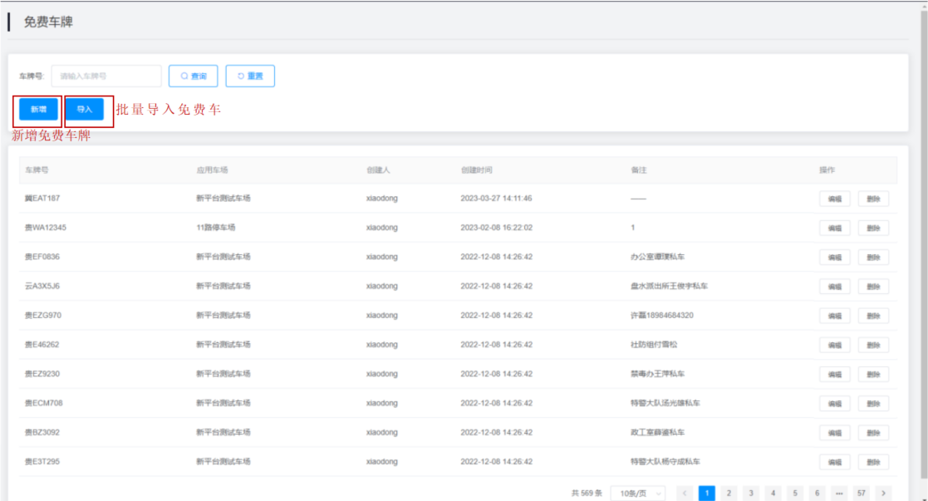Click 编辑 for plate 贵EZG970
Viewport: 928px width, 501px height.
[834, 316]
